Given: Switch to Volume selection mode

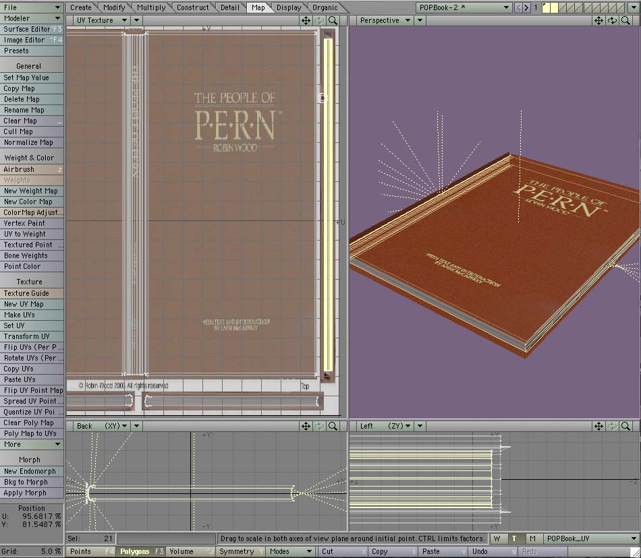Looking at the screenshot, I should point(190,551).
